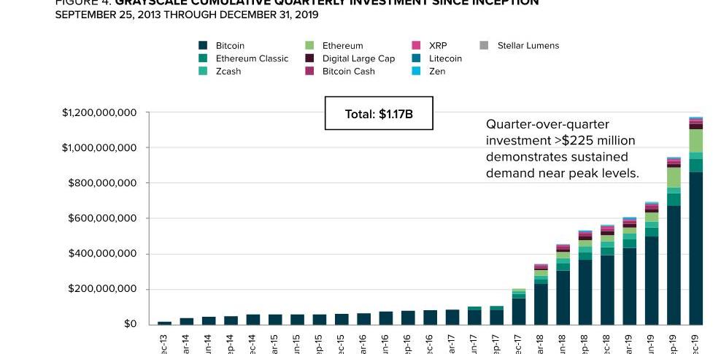Click the Bitcoin Cash legend swatch
This screenshot has height=354, width=721.
click(309, 72)
